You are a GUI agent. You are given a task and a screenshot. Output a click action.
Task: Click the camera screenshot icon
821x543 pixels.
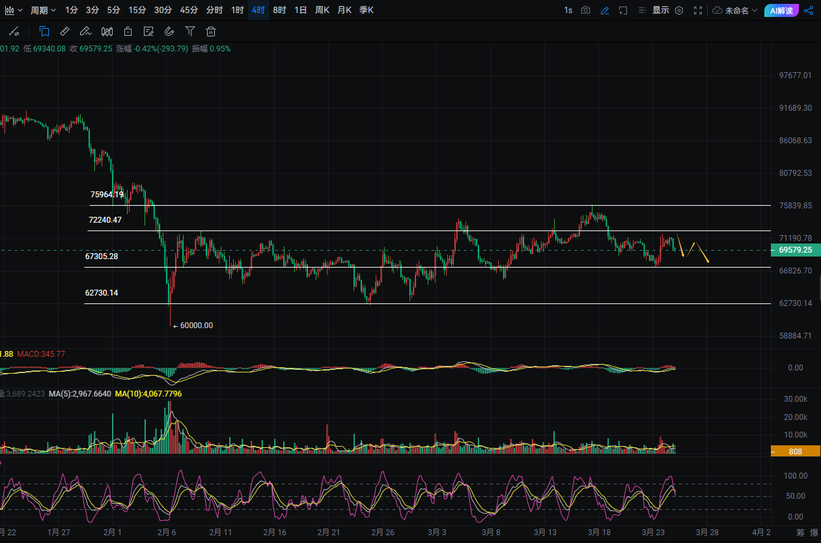pyautogui.click(x=585, y=10)
